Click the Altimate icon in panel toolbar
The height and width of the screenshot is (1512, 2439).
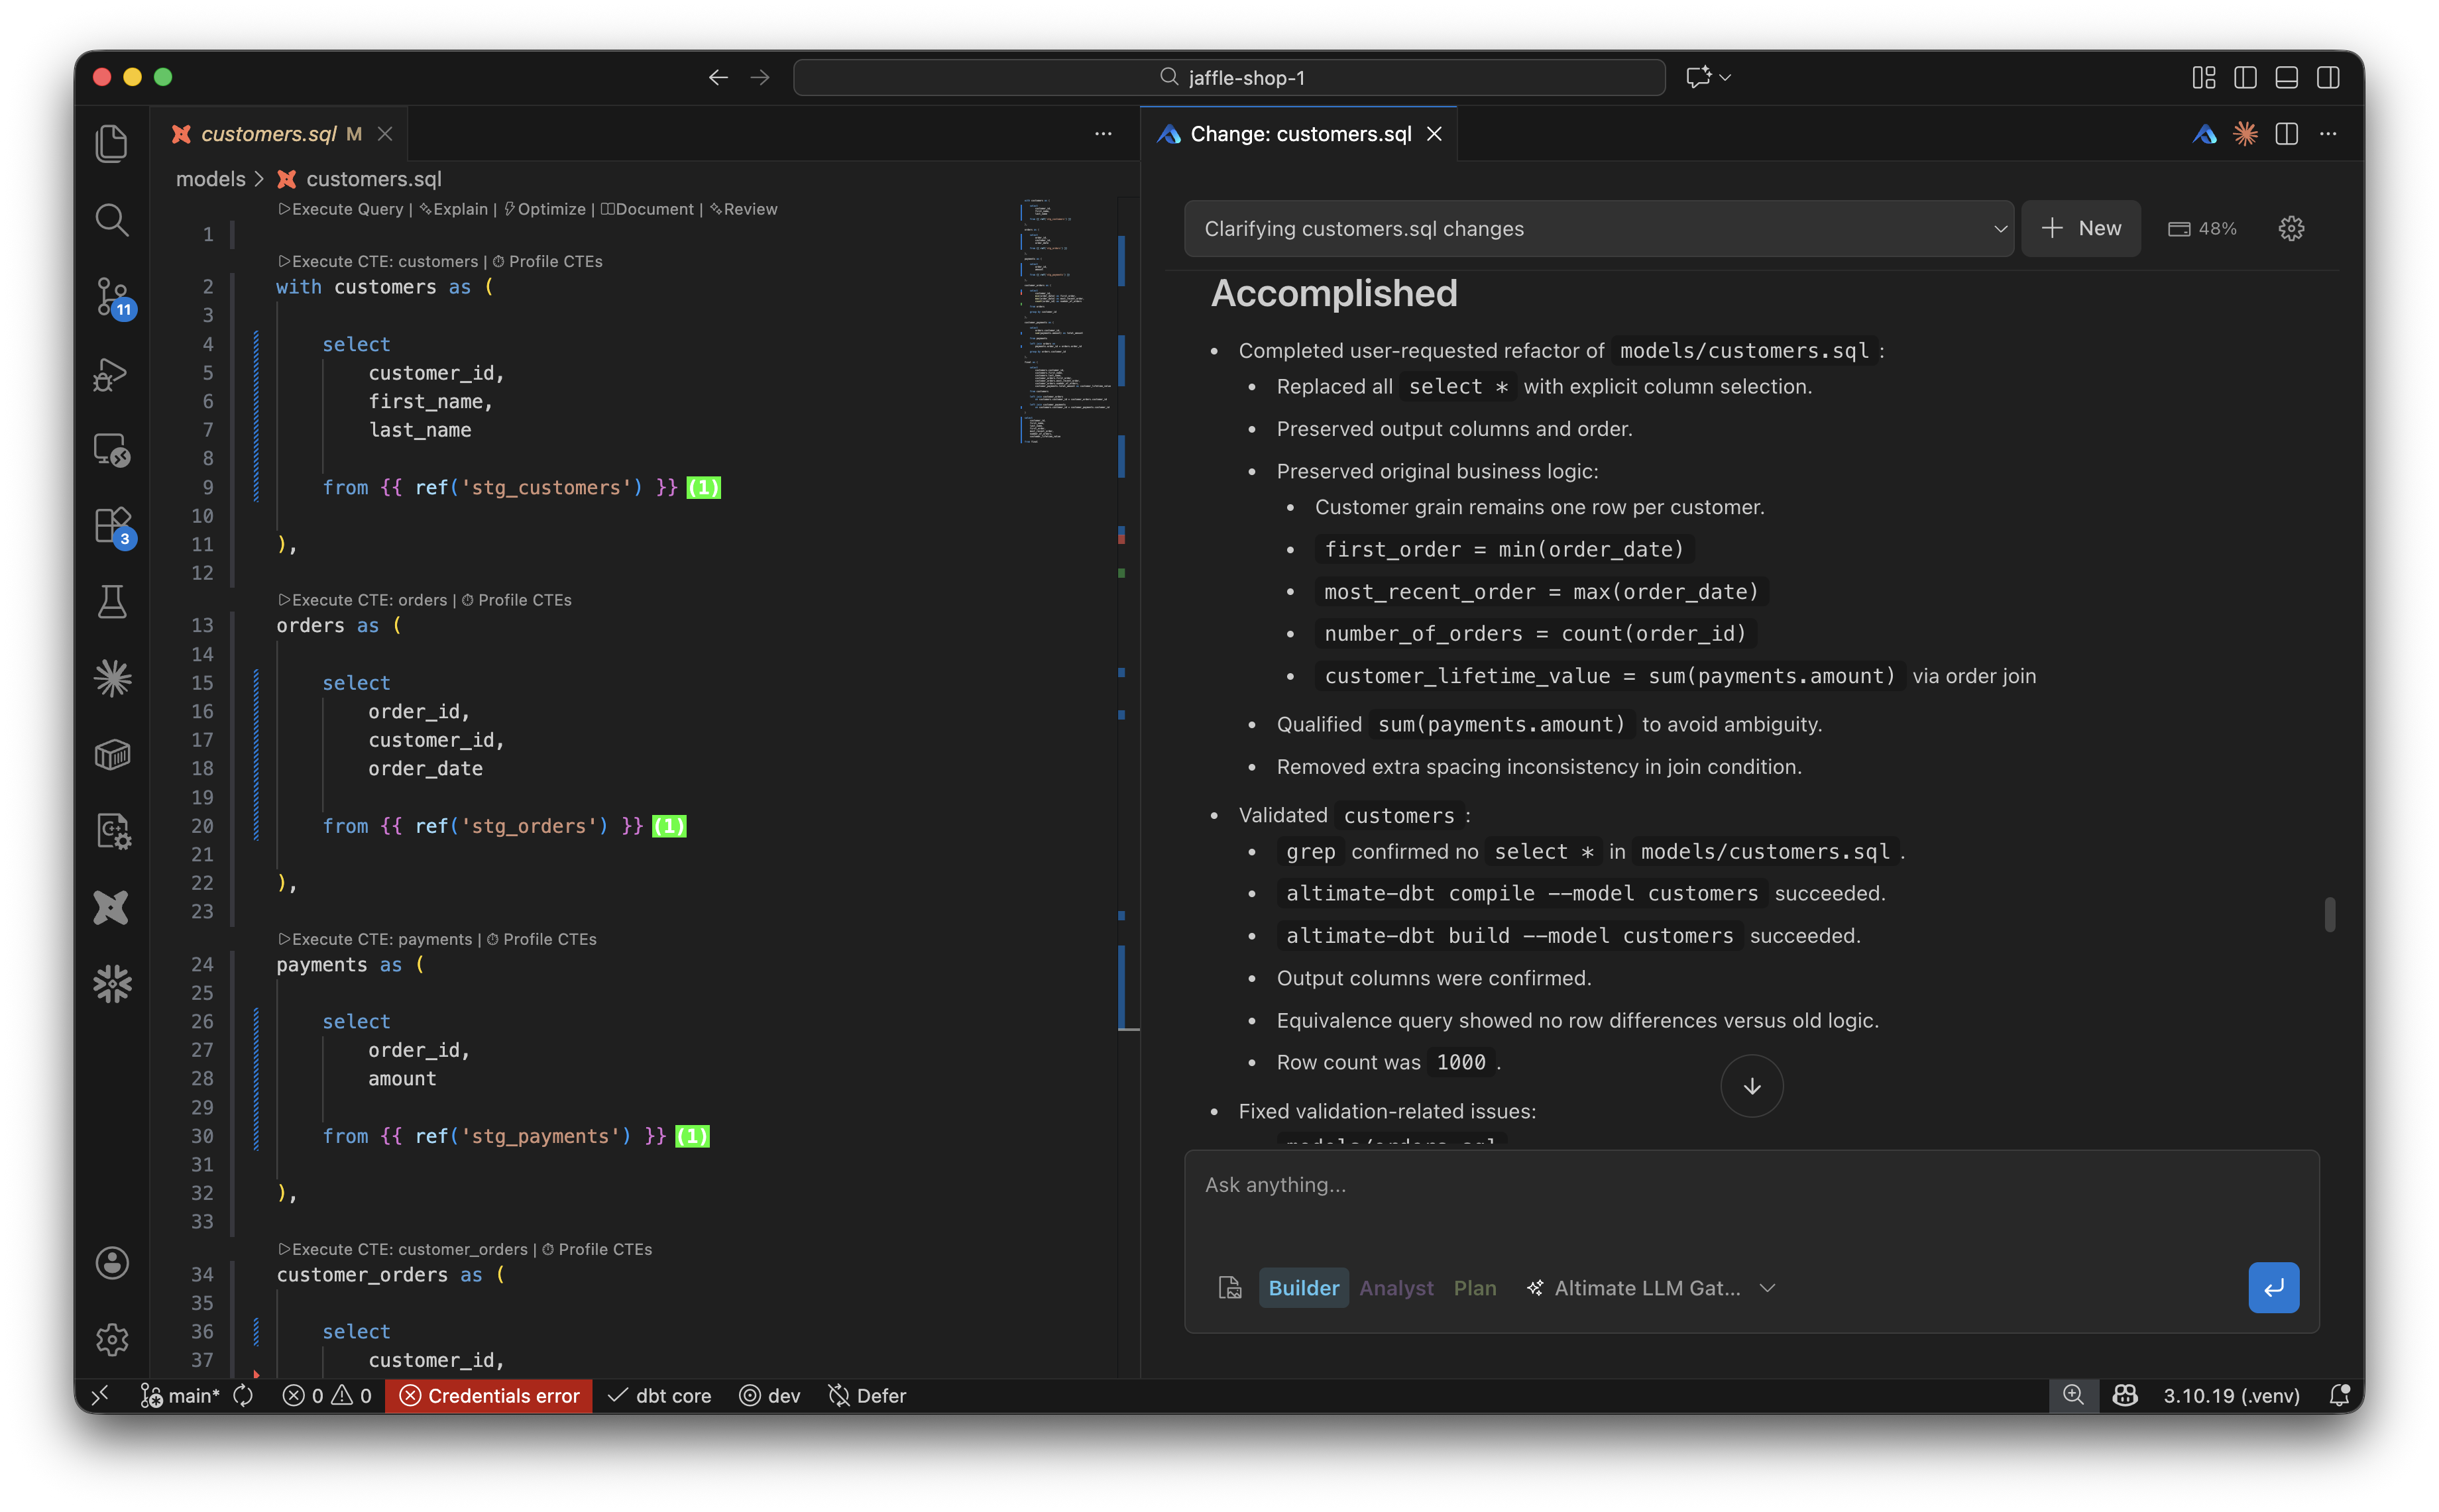pos(2204,134)
